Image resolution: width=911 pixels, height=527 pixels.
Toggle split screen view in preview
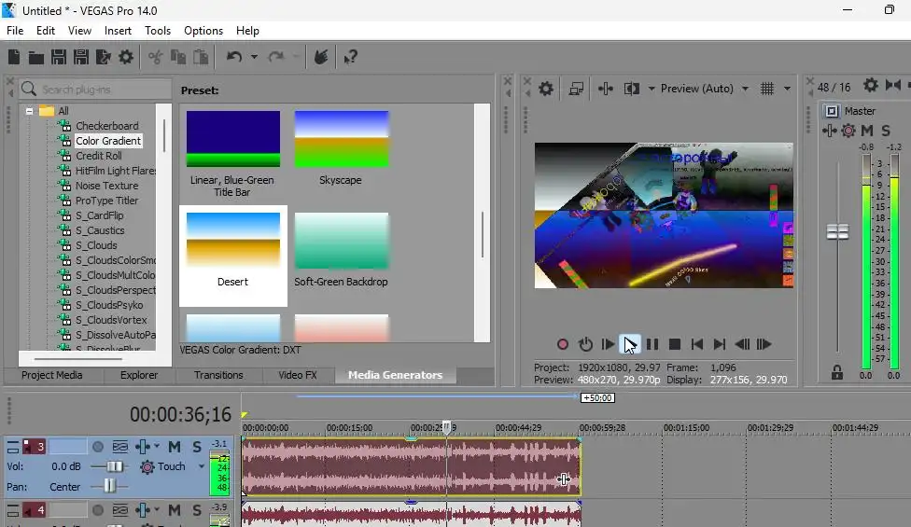pyautogui.click(x=632, y=89)
